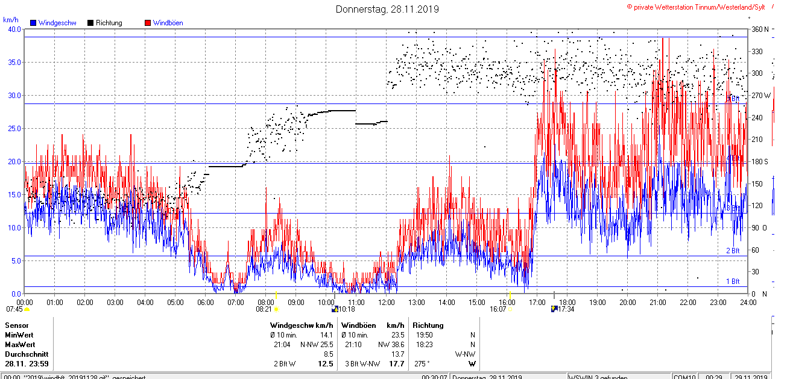Click the minimum wind speed value 14.1
This screenshot has width=790, height=379.
(x=327, y=335)
